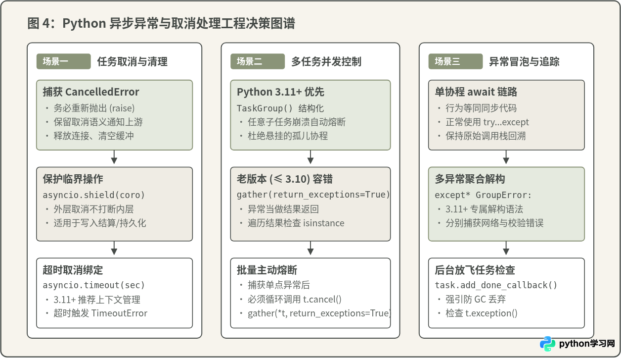Click the line 遍历结果检查 isinstance
This screenshot has width=621, height=358.
click(296, 223)
